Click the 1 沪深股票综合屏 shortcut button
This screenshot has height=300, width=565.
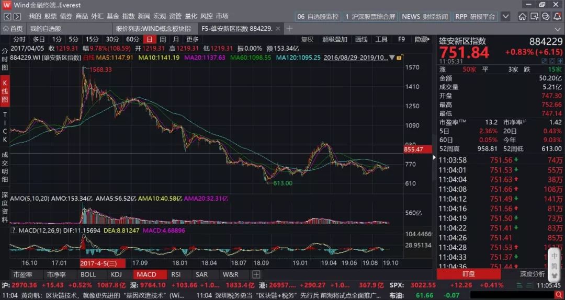click(370, 17)
